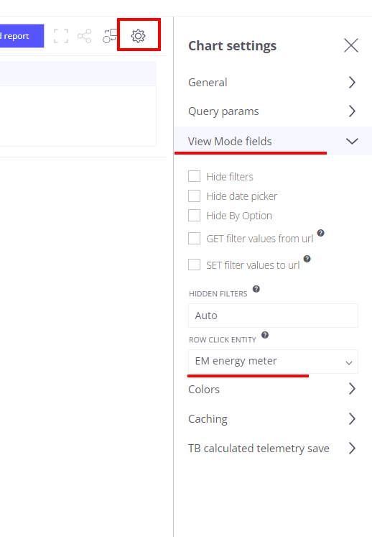Click help icon beside GET filter values
372x537 pixels.
321,233
